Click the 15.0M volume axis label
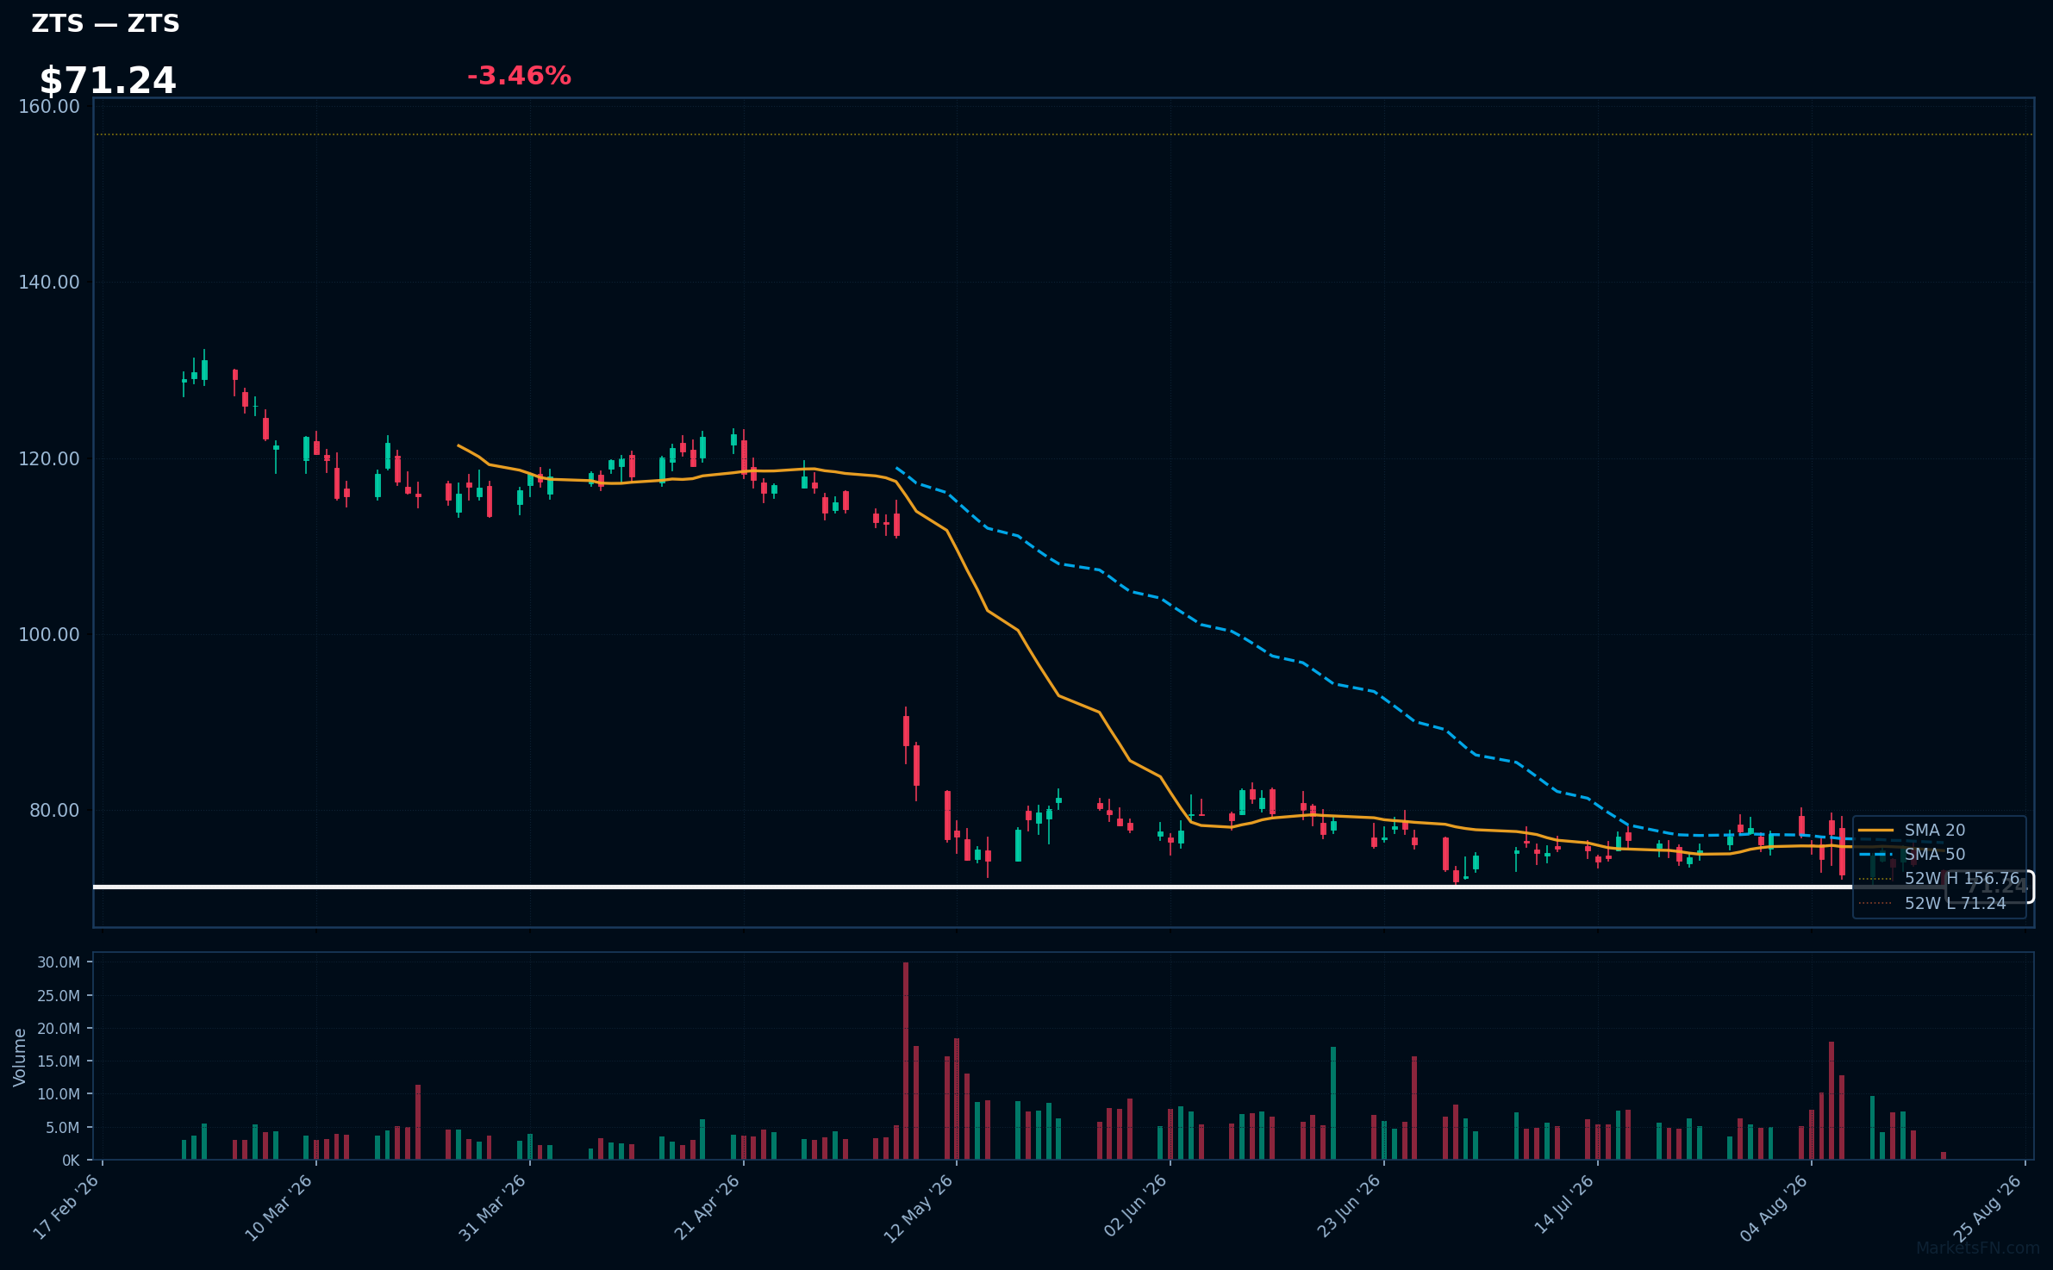The width and height of the screenshot is (2053, 1270). click(x=59, y=1061)
